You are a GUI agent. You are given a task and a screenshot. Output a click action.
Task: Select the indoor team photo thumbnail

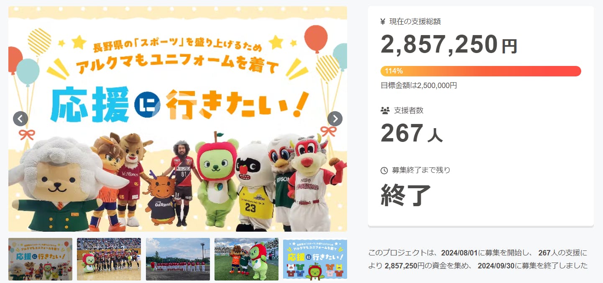(x=109, y=259)
